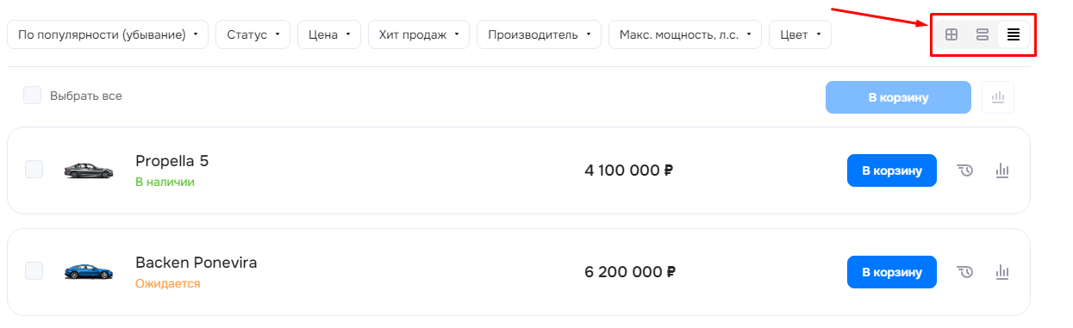The height and width of the screenshot is (328, 1073).
Task: Switch to two-row card view icon
Action: click(x=982, y=35)
